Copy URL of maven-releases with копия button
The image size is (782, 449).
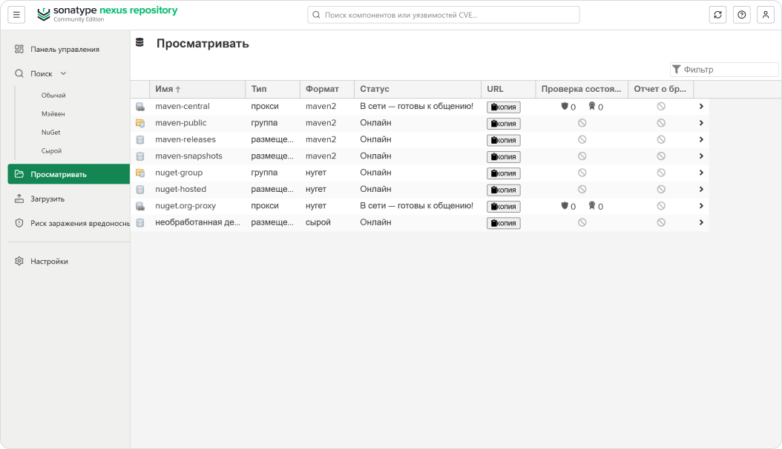coord(504,140)
